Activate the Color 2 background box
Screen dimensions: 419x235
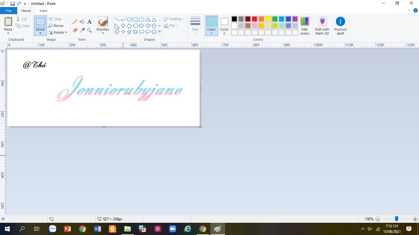(x=224, y=26)
